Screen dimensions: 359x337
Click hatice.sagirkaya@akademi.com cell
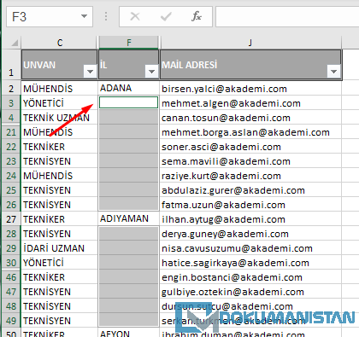[250, 263]
